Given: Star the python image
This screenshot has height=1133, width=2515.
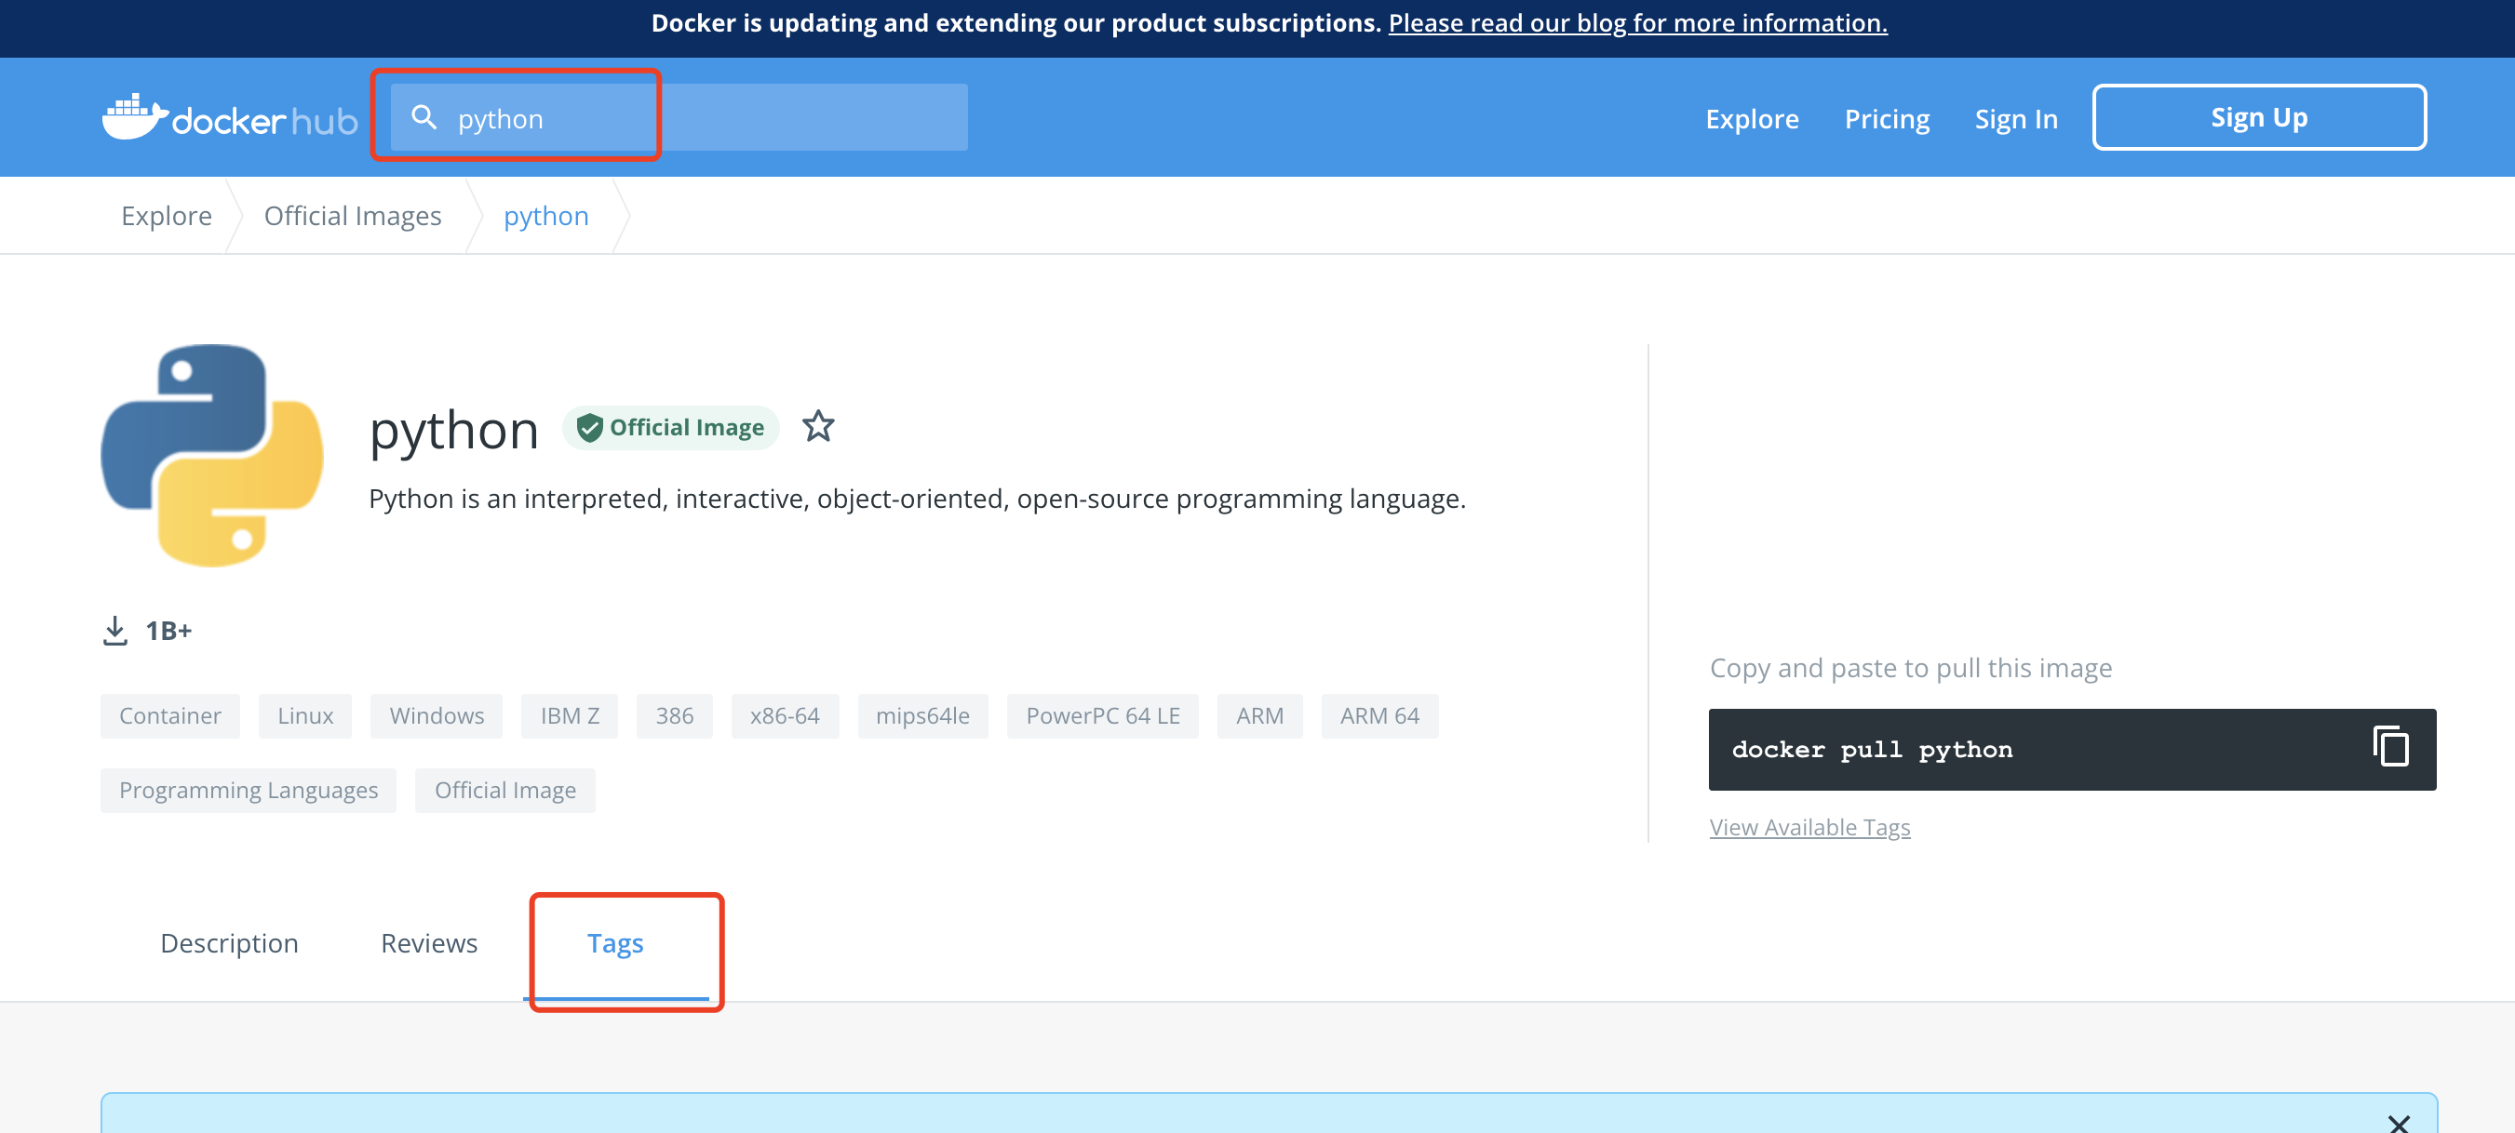Looking at the screenshot, I should pos(817,426).
